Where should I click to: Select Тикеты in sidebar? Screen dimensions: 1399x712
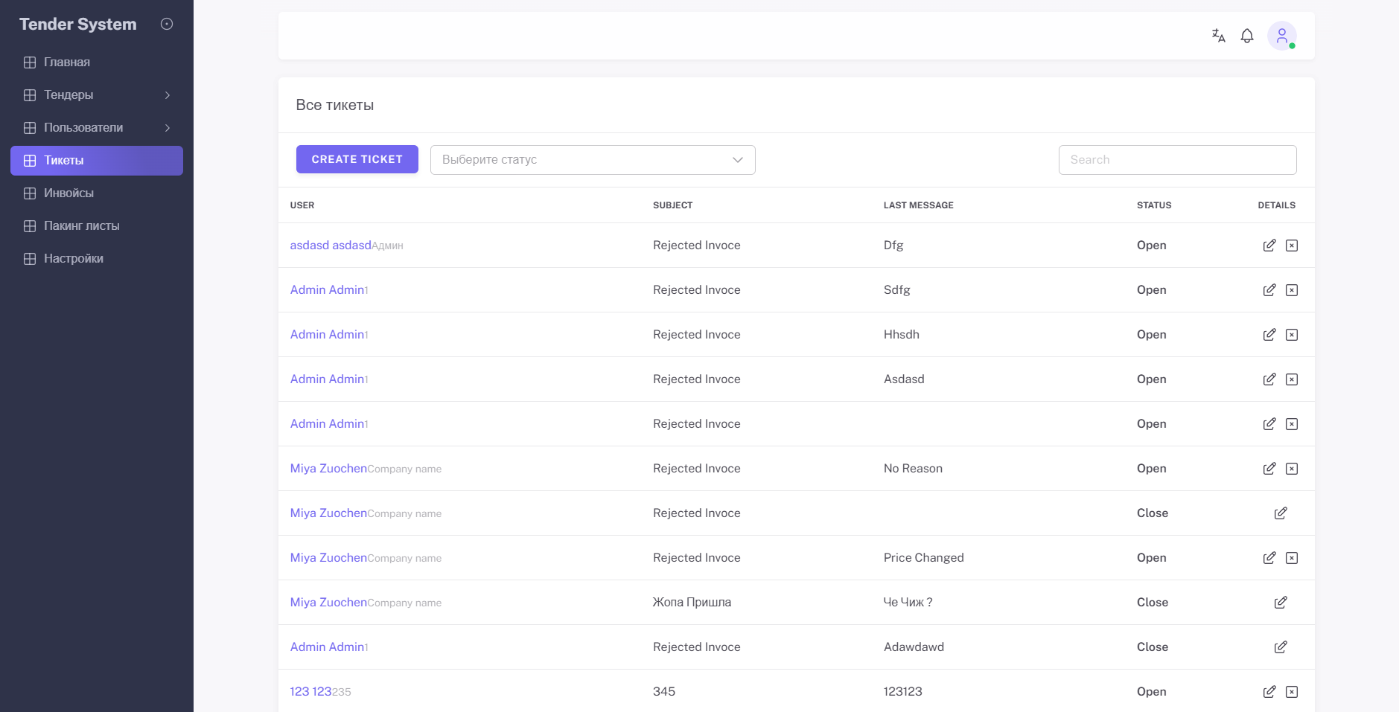(97, 161)
